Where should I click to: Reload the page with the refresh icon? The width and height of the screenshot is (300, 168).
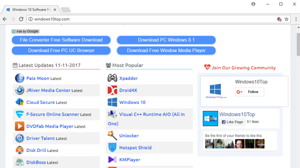point(21,19)
